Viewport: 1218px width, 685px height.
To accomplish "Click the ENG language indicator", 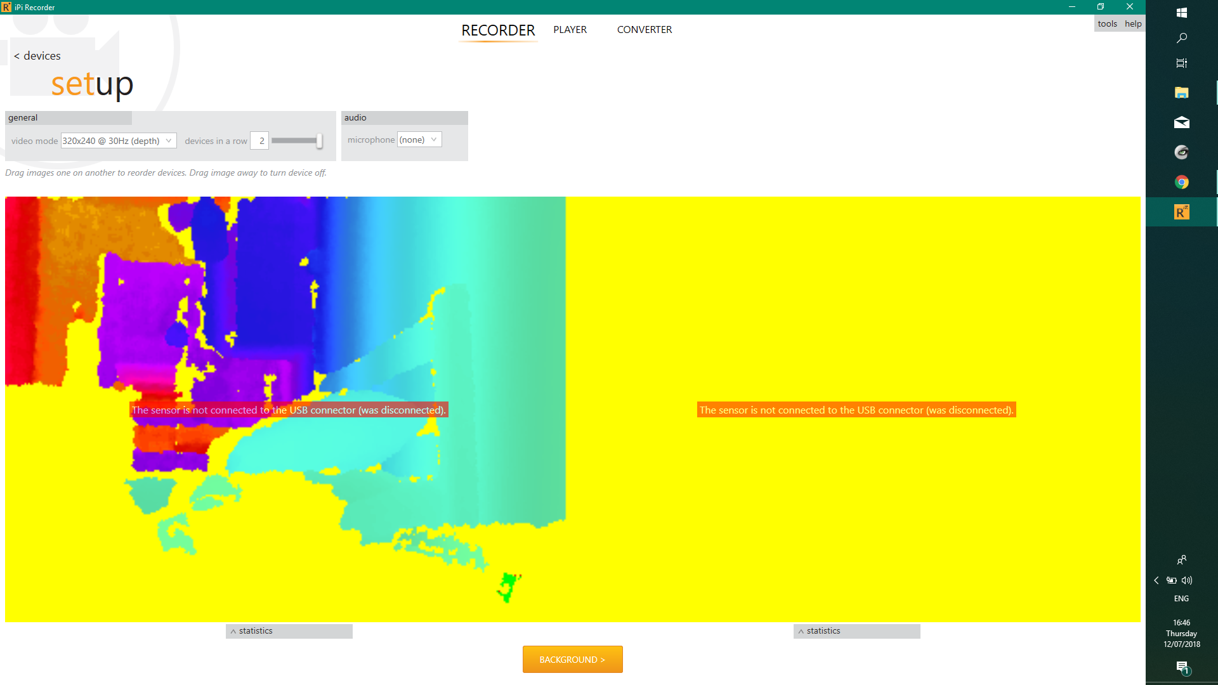I will pos(1181,599).
